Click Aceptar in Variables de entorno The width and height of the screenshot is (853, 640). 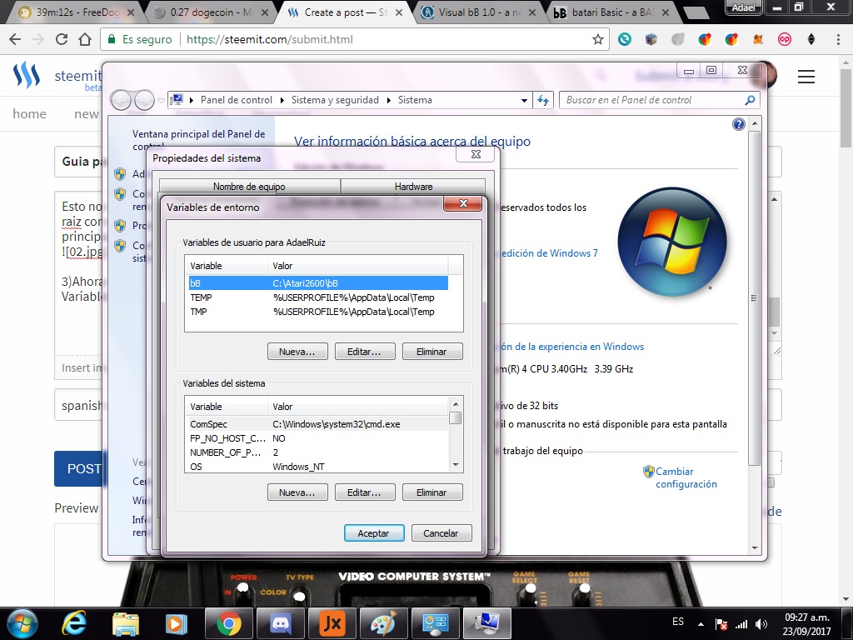[x=374, y=533]
